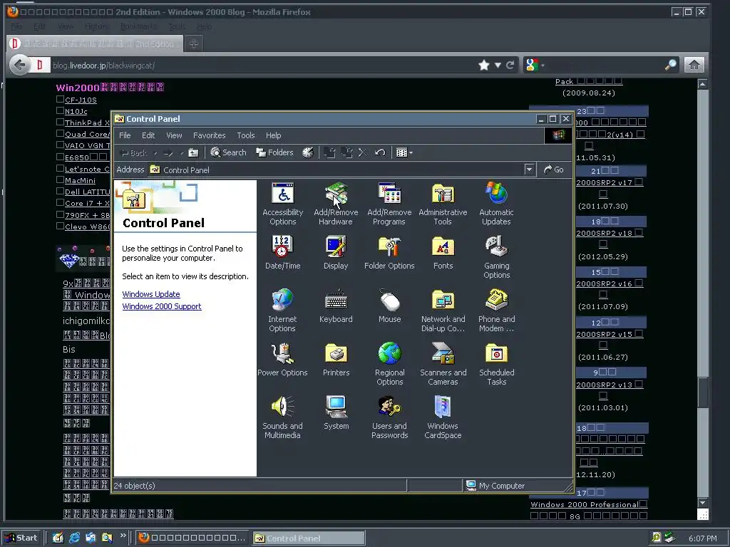Click the Delete toolbar icon
The width and height of the screenshot is (730, 547).
(363, 152)
